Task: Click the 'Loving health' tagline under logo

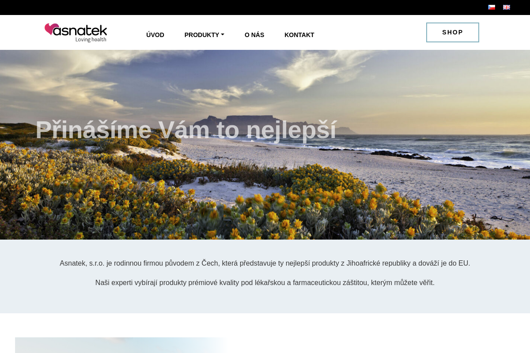Action: coord(91,39)
